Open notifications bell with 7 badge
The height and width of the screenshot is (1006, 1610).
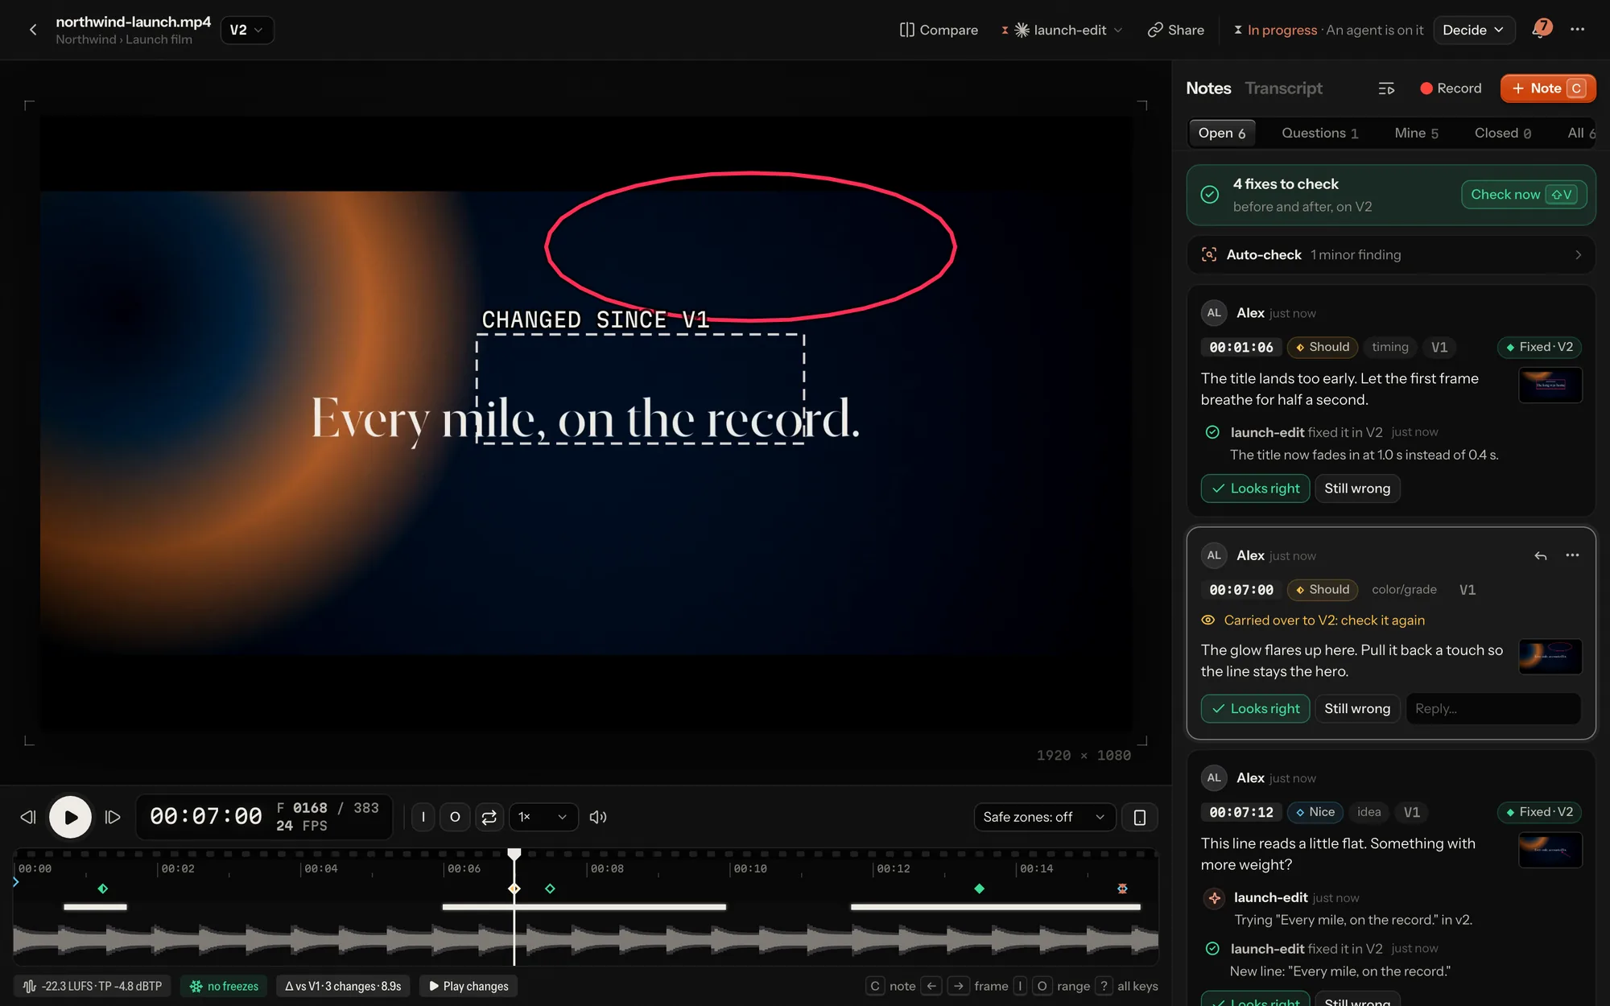coord(1541,29)
